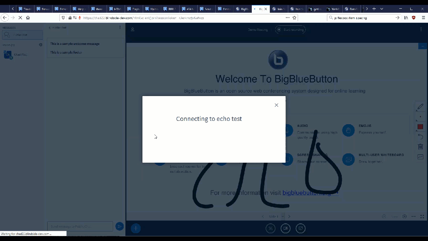Open the actions plus menu
The width and height of the screenshot is (428, 241).
(x=135, y=228)
